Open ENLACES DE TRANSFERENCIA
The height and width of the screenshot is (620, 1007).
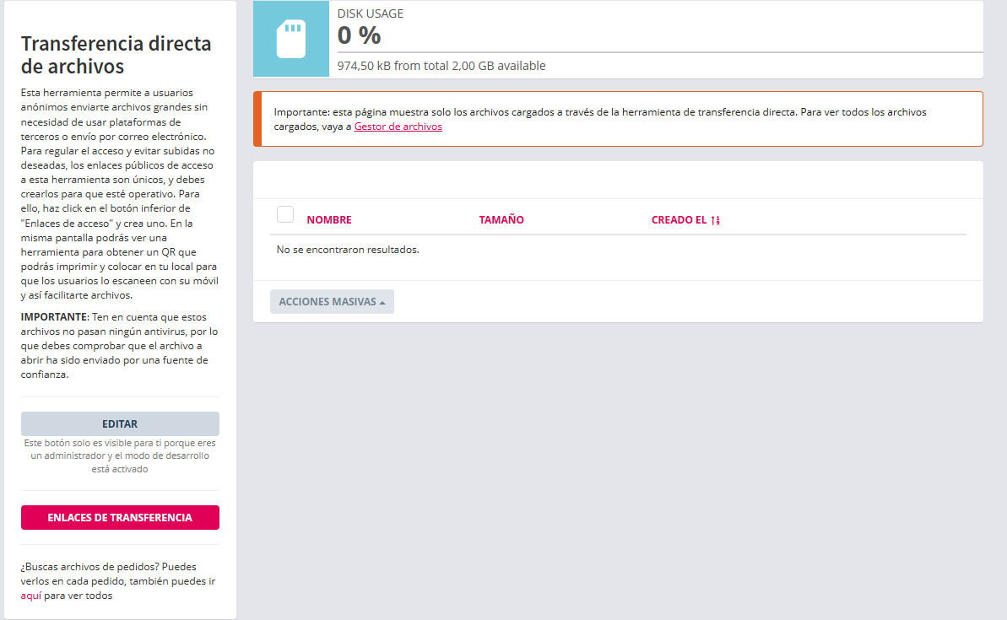(x=120, y=518)
